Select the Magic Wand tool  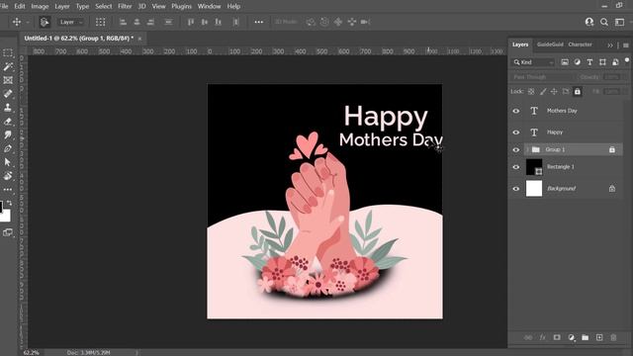[x=8, y=66]
